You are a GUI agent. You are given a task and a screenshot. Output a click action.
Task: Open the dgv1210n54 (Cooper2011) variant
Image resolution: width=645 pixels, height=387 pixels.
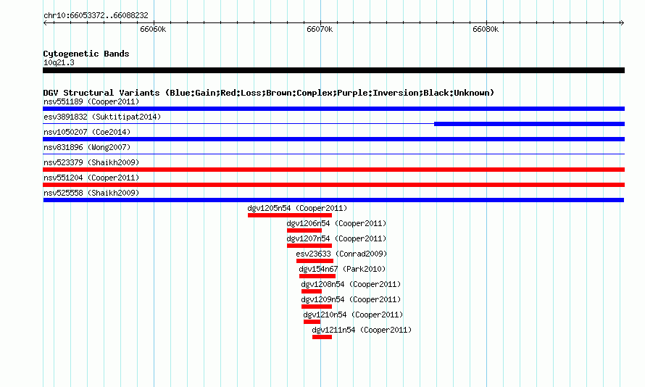[353, 315]
